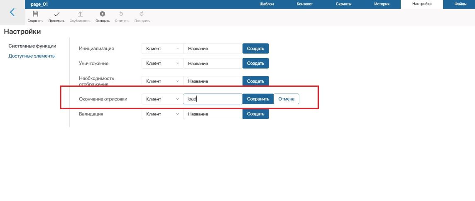The image size is (475, 201).
Task: Click Создать button for Инициализация
Action: 256,49
